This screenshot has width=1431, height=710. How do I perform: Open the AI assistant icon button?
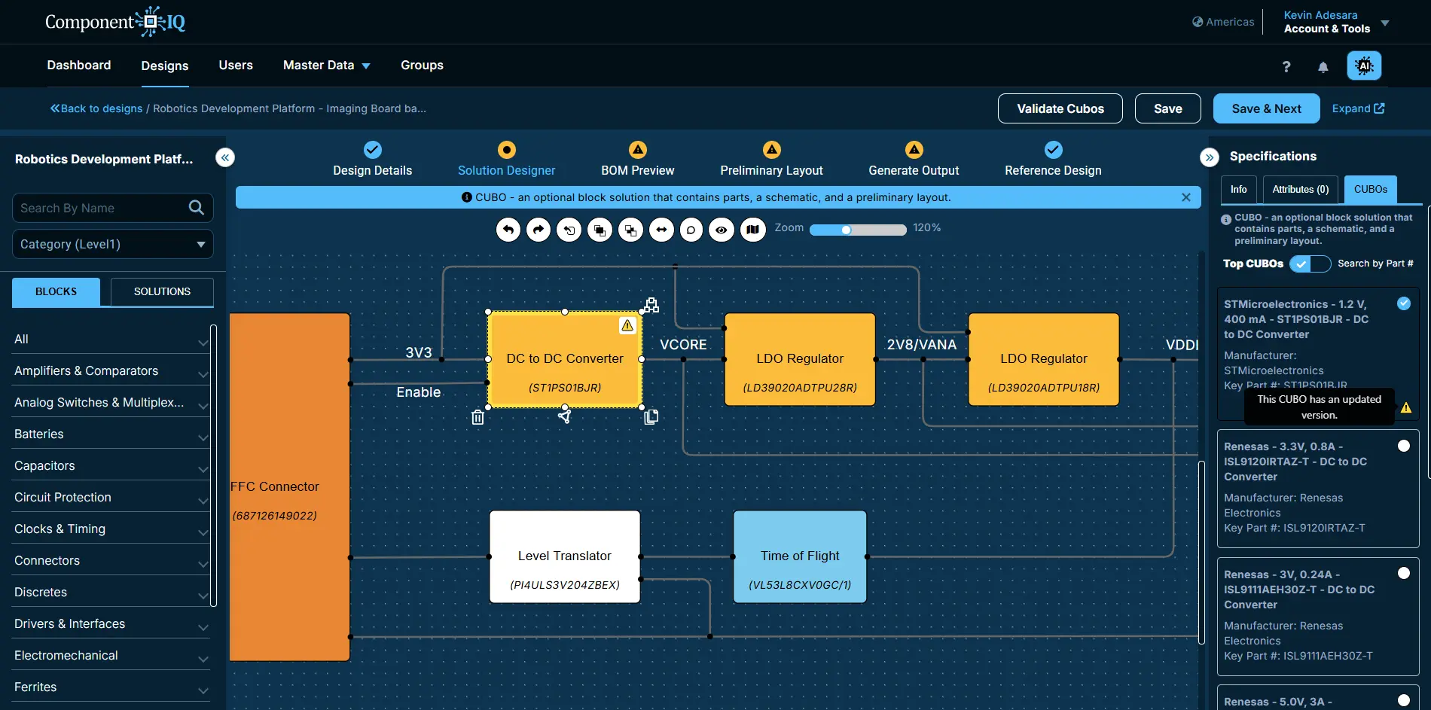1364,66
